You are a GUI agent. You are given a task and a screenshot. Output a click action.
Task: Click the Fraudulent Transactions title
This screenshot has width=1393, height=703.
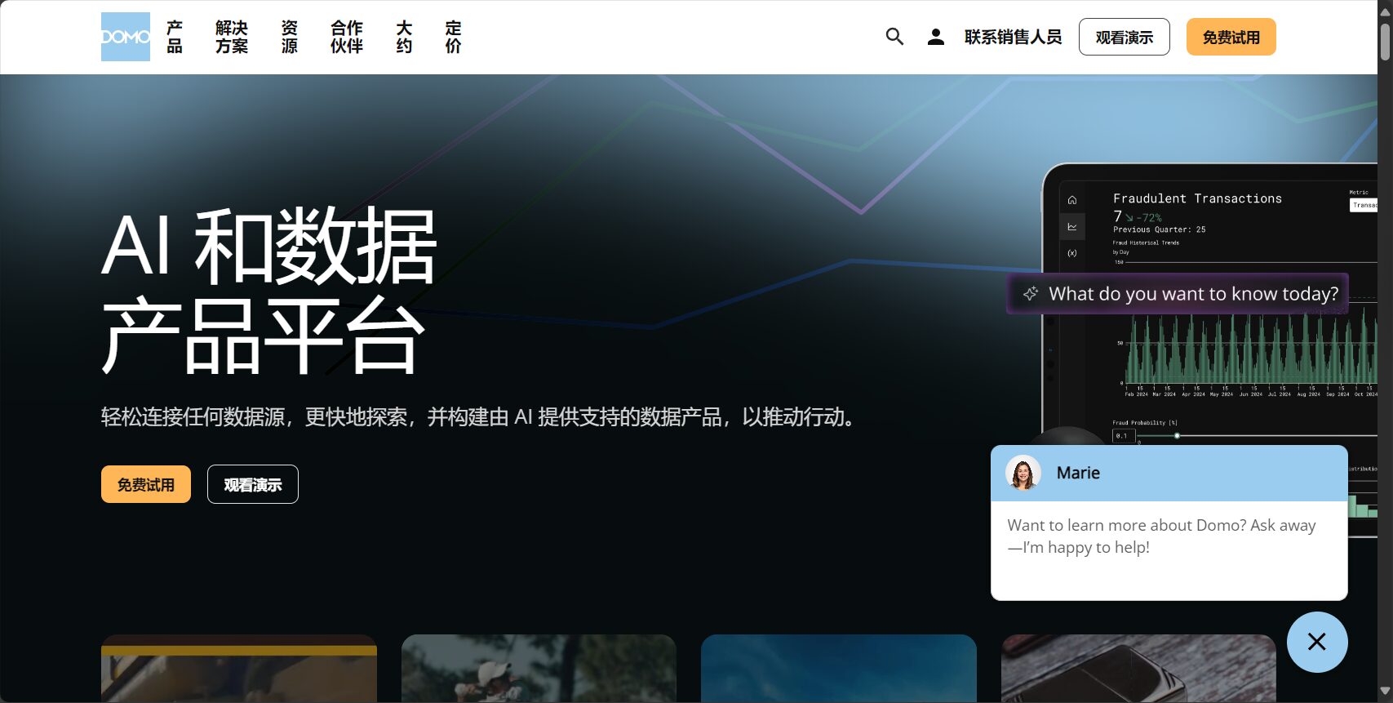(1197, 198)
